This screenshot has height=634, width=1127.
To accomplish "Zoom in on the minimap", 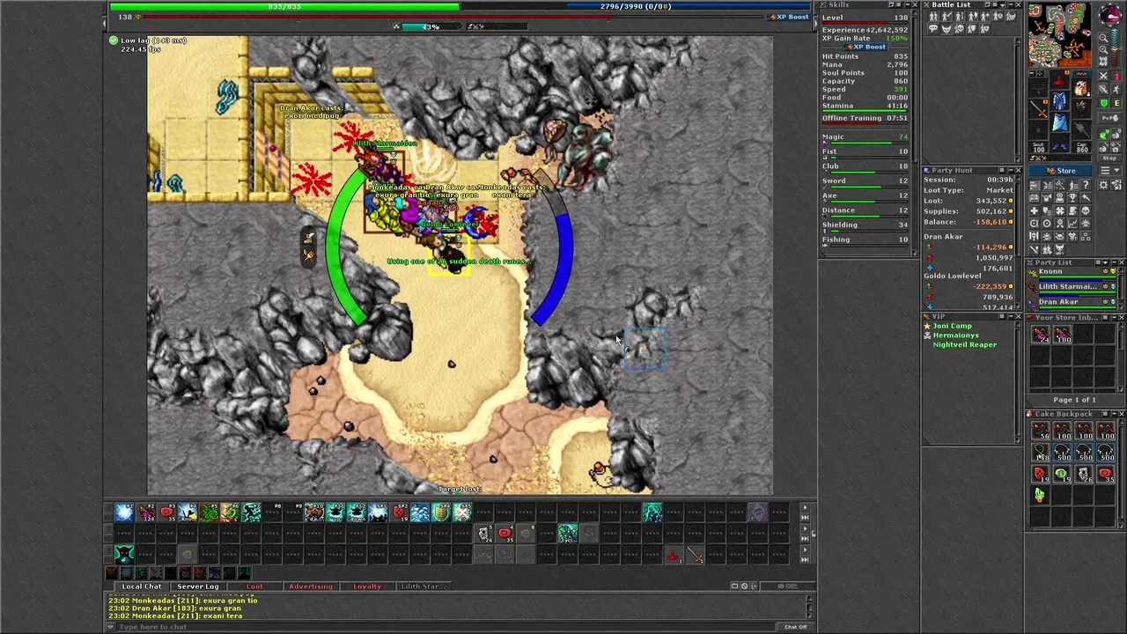I will point(1104,50).
